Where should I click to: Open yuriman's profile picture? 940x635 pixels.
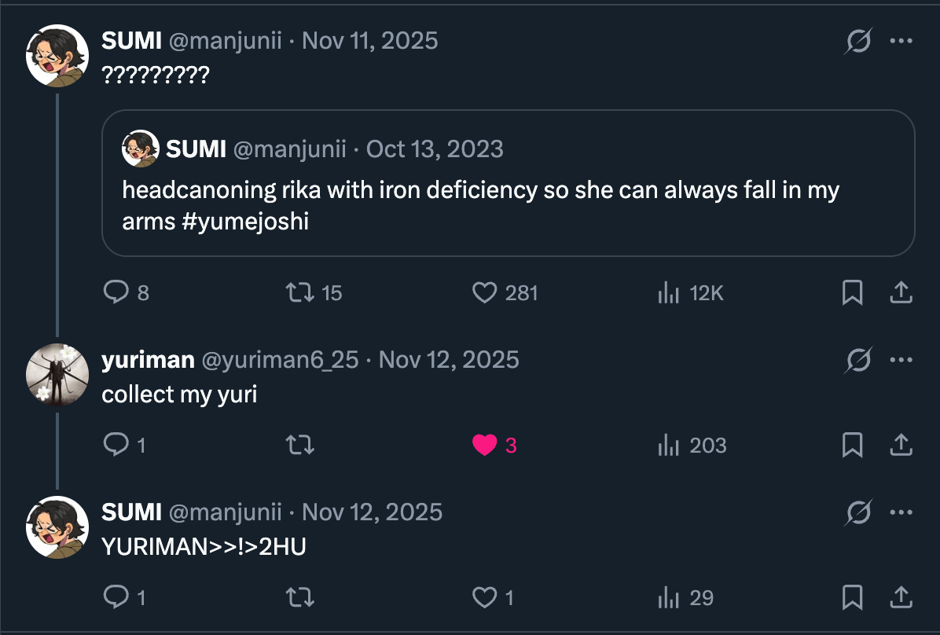click(x=57, y=373)
